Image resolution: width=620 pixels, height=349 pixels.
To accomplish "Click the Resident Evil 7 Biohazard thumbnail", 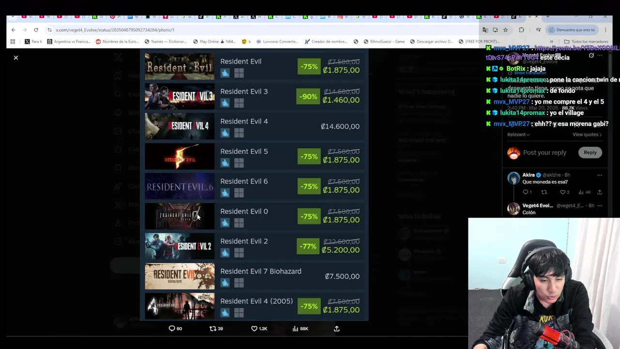I will point(180,276).
